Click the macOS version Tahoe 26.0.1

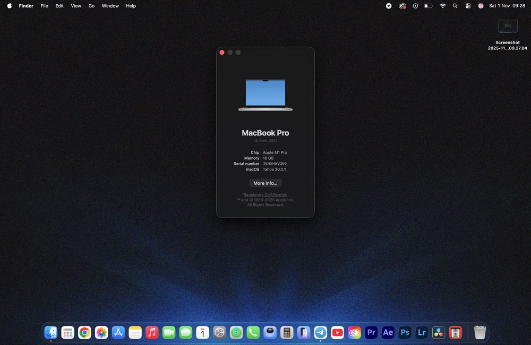pos(275,169)
